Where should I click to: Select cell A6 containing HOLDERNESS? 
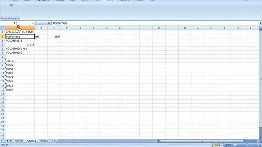point(20,53)
